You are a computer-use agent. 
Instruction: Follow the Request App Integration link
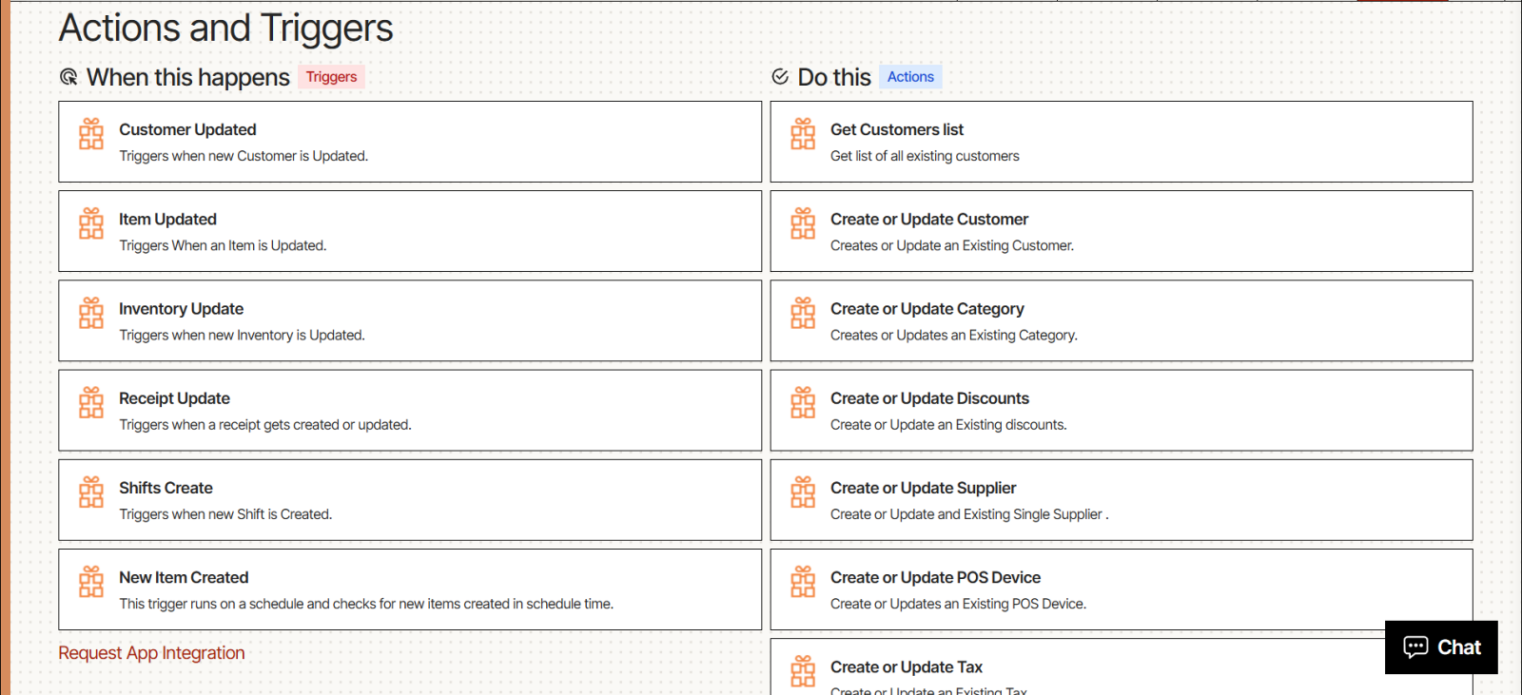tap(151, 653)
